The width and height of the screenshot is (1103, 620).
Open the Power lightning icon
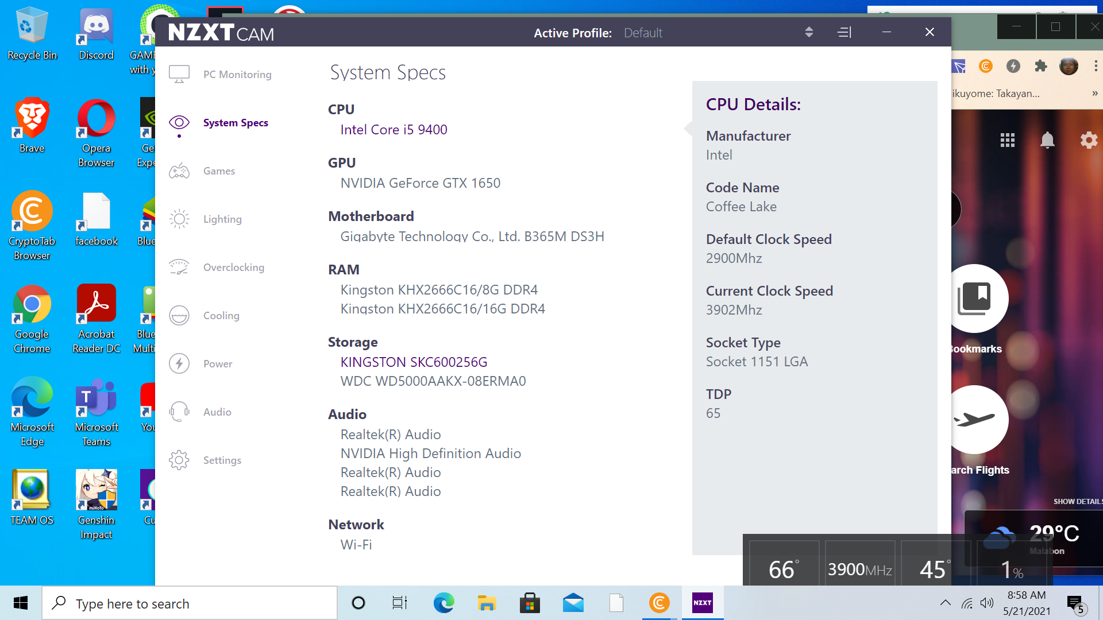(x=179, y=363)
